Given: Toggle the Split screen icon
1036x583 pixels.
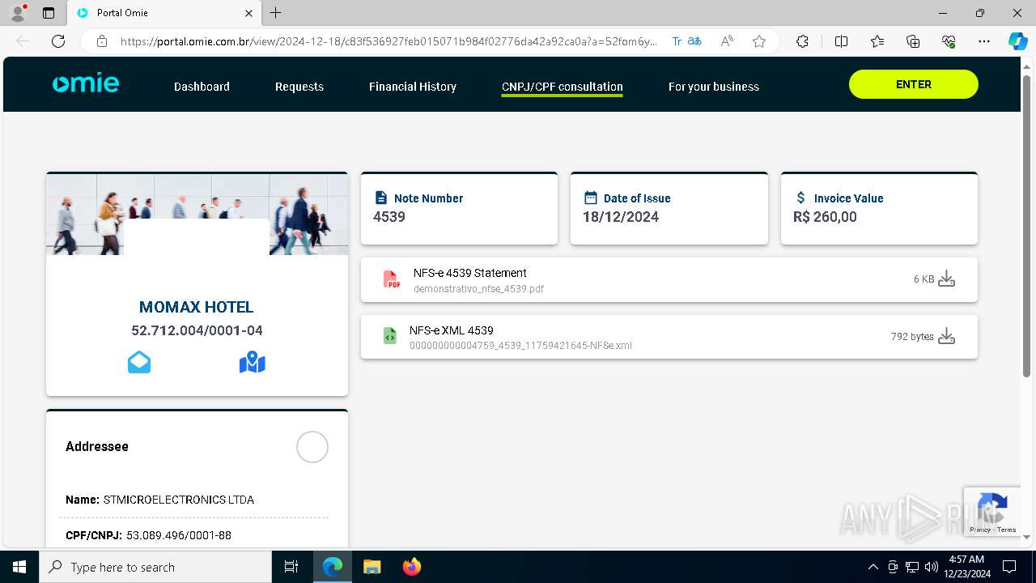Looking at the screenshot, I should 841,41.
